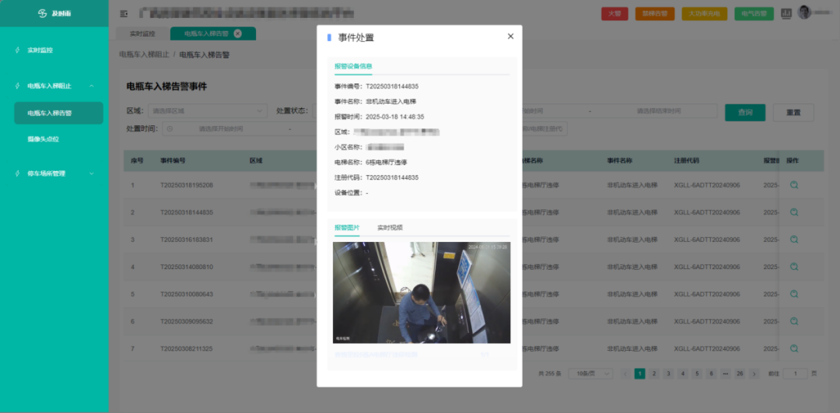Click the user avatar in top bar
The height and width of the screenshot is (413, 840).
click(804, 12)
